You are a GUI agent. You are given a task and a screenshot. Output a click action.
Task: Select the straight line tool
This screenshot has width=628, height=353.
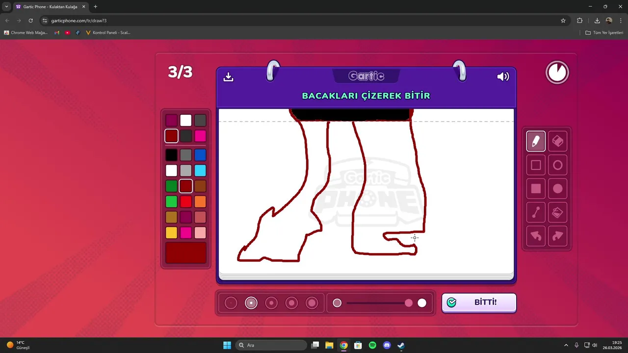coord(536,213)
